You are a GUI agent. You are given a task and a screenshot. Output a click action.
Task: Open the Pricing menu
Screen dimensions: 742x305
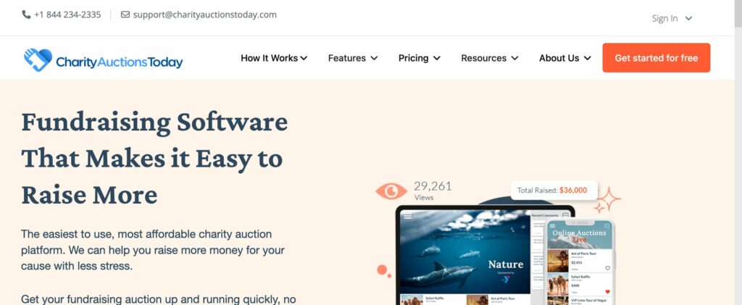point(420,58)
